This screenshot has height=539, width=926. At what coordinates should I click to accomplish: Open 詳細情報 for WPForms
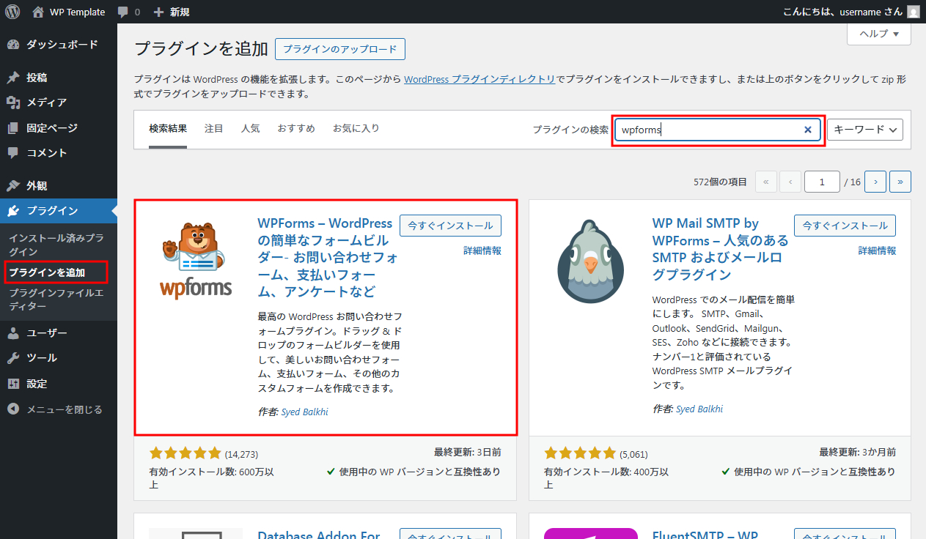click(482, 250)
